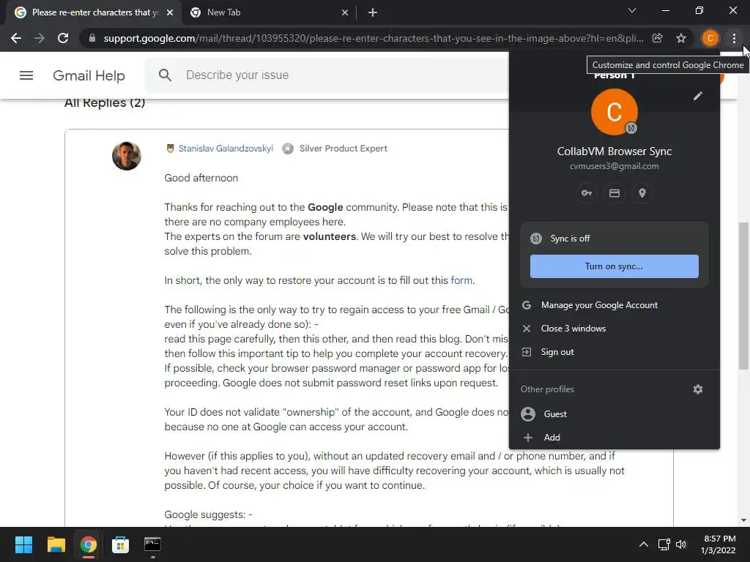Click the scrollbar down arrow
This screenshot has width=750, height=562.
(x=743, y=520)
